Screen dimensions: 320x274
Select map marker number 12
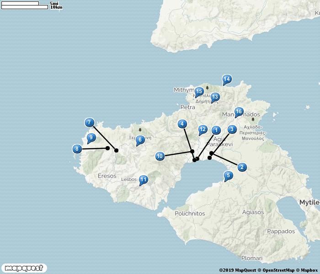pyautogui.click(x=203, y=130)
